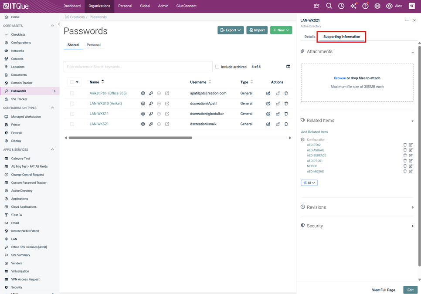Delete related item MOSHE

coord(405,166)
